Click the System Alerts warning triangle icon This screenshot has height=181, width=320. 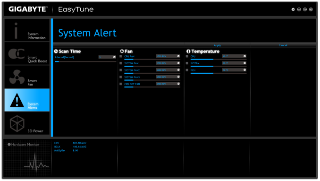(17, 100)
